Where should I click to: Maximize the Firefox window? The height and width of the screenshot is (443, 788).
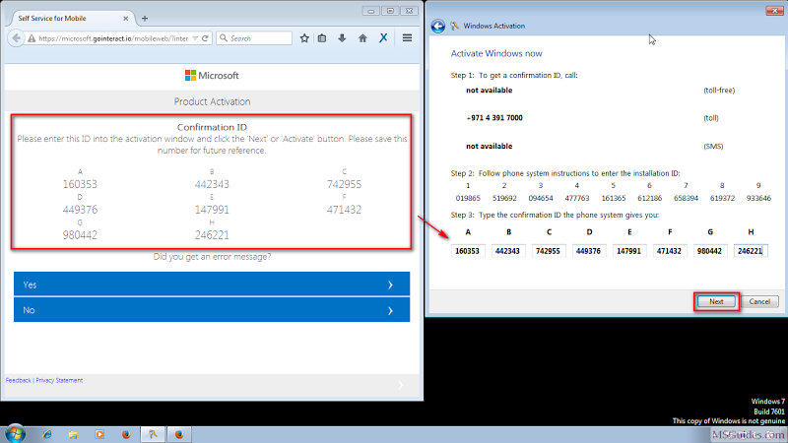[x=390, y=11]
